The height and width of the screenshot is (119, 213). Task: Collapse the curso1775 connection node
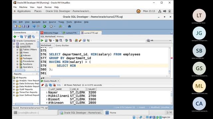click(x=14, y=47)
